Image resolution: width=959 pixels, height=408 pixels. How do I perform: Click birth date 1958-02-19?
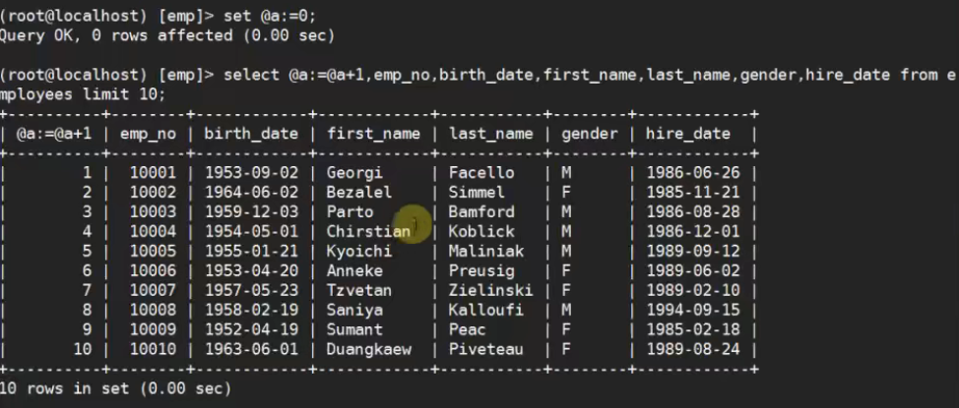pos(251,310)
